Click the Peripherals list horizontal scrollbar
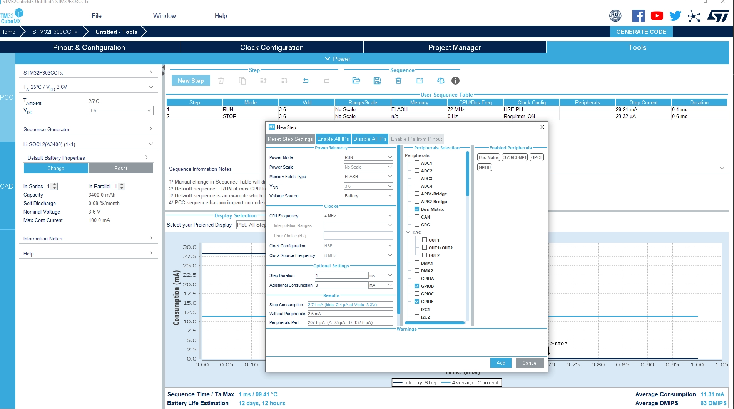 pyautogui.click(x=435, y=323)
